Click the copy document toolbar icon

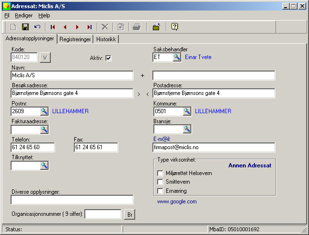121,27
